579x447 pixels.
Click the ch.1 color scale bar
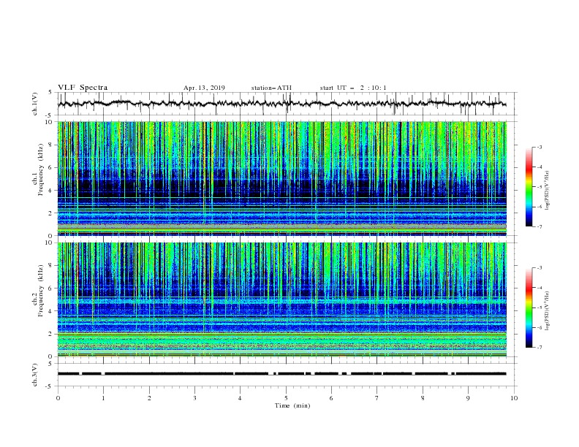(529, 187)
